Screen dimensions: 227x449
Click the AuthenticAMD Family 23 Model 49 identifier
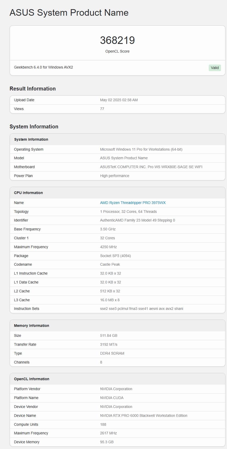pyautogui.click(x=138, y=220)
